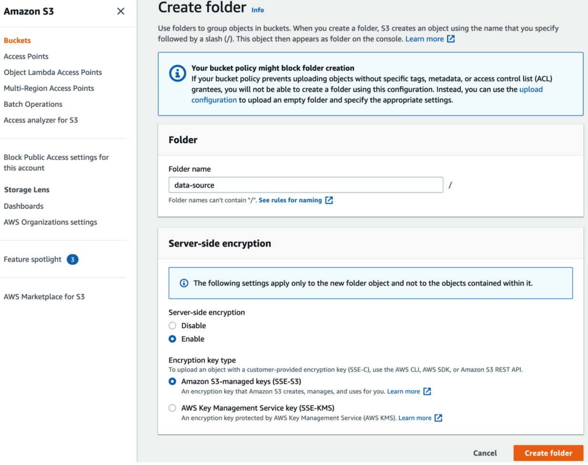Choose Amazon S3-managed keys (SSE-S3) option
The image size is (588, 465).
[172, 381]
